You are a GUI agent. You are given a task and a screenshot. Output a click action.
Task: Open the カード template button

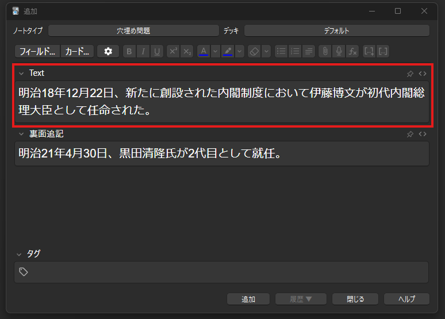click(77, 51)
